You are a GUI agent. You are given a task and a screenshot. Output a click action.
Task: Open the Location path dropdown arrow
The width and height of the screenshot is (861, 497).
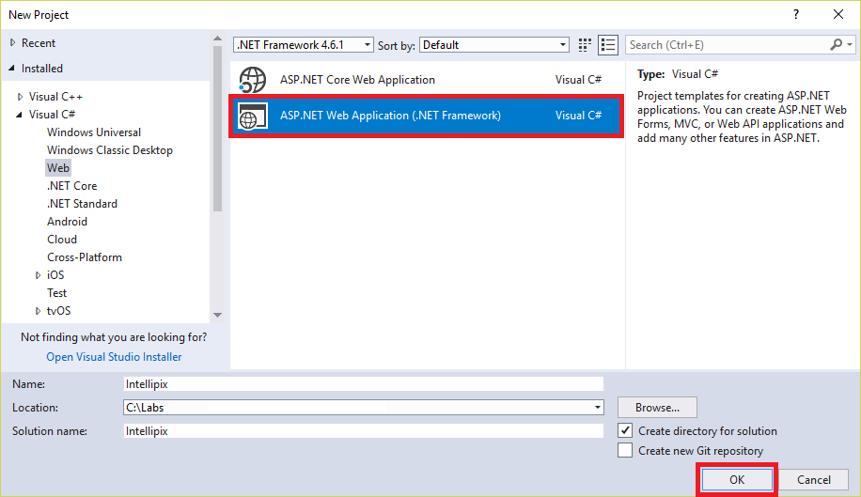pos(598,408)
